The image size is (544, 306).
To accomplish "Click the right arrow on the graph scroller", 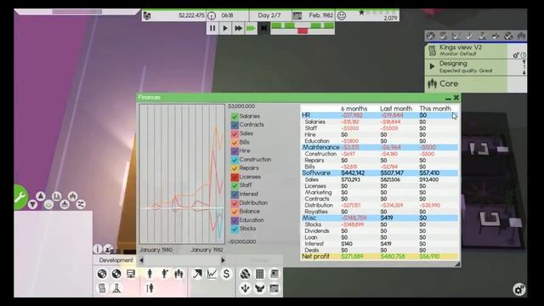I will (x=223, y=260).
